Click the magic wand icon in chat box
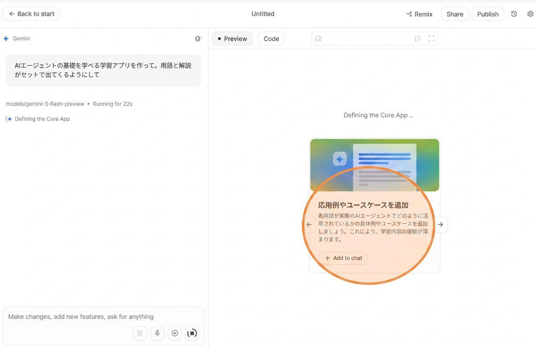 click(140, 333)
